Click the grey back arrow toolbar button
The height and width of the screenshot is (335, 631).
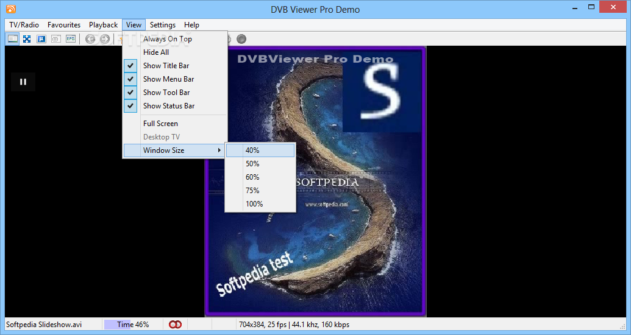point(90,39)
